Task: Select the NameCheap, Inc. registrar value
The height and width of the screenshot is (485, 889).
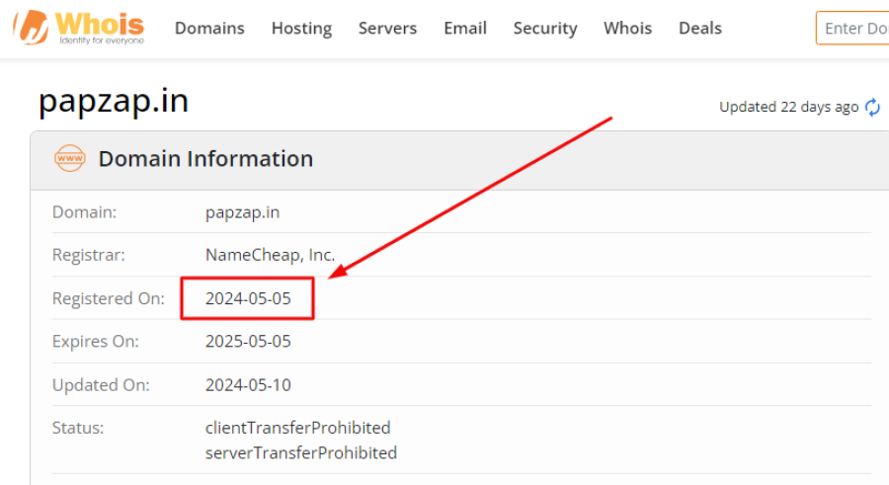Action: (271, 255)
